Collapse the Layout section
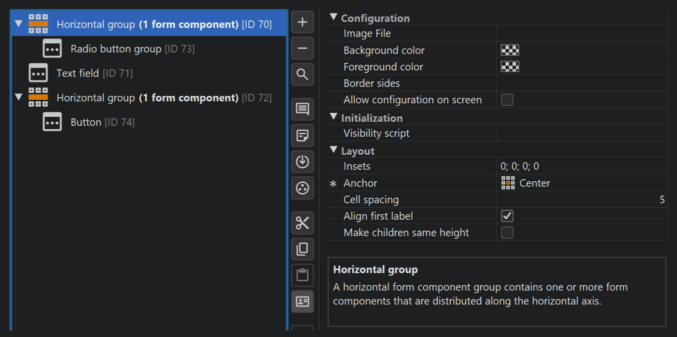The width and height of the screenshot is (677, 337). click(x=333, y=151)
